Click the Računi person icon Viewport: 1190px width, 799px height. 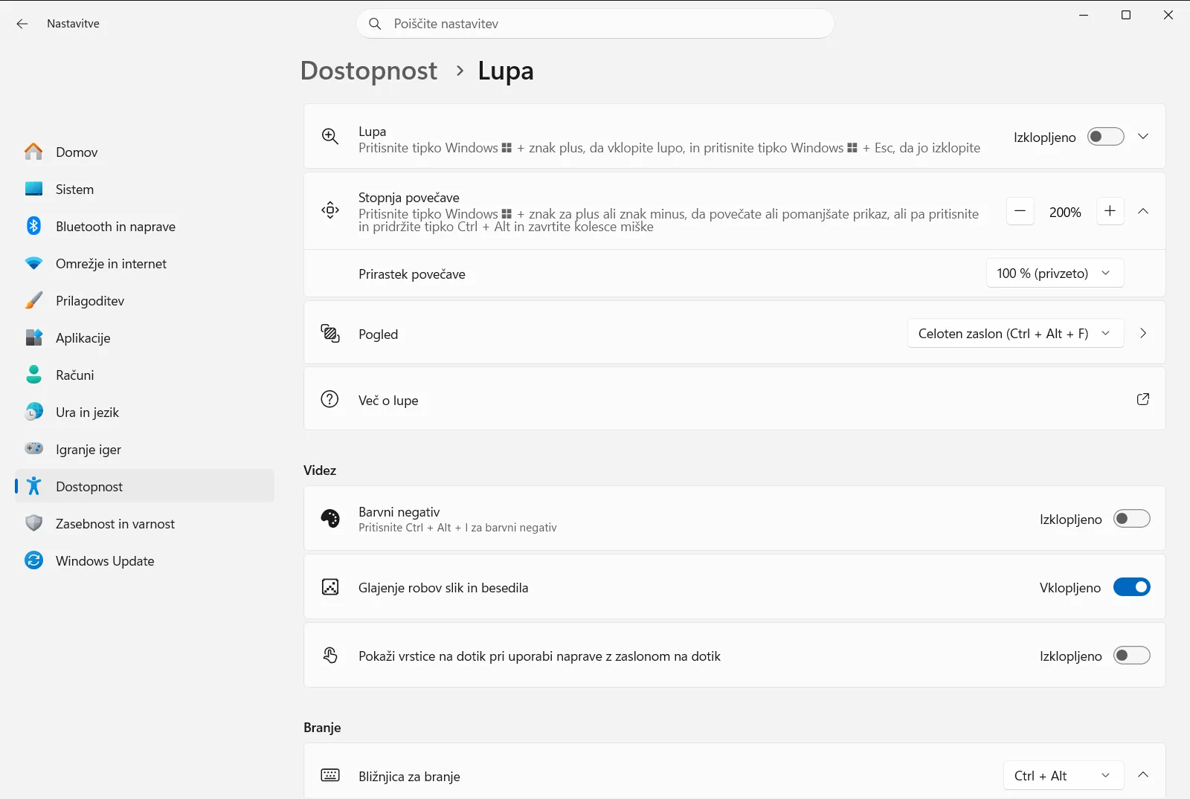[x=33, y=375]
